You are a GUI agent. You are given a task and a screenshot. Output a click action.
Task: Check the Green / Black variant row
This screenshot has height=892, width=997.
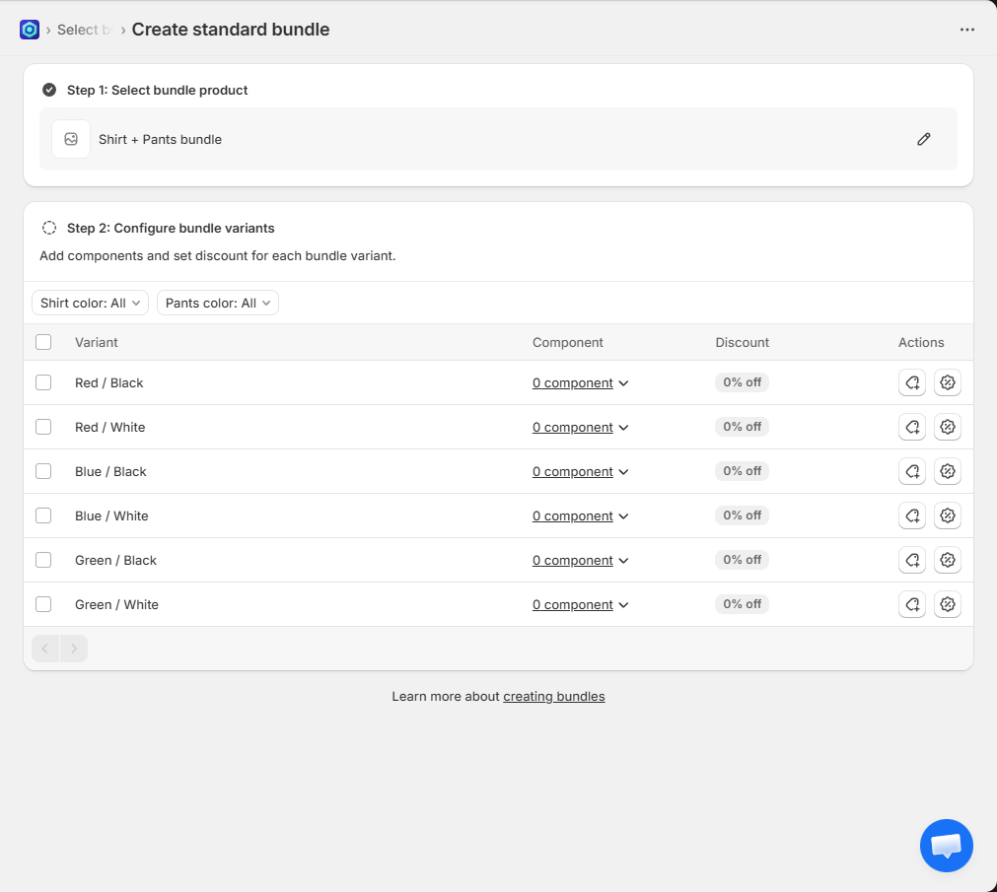tap(43, 560)
